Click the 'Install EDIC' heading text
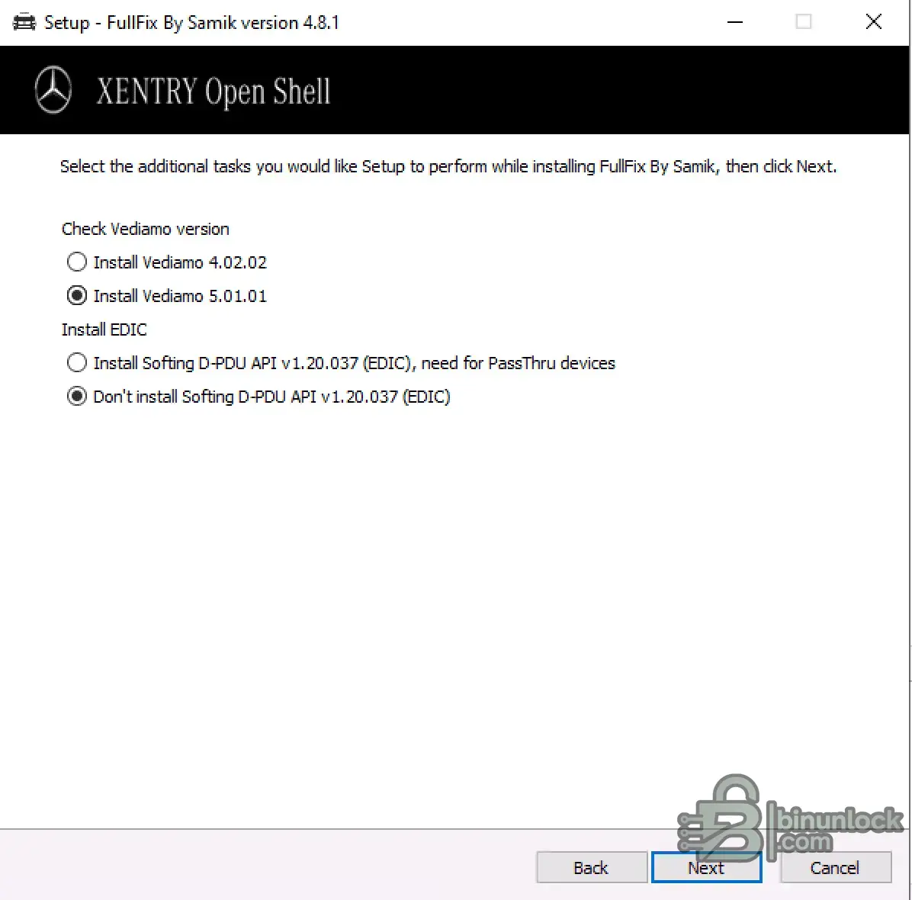This screenshot has height=900, width=912. coord(104,329)
